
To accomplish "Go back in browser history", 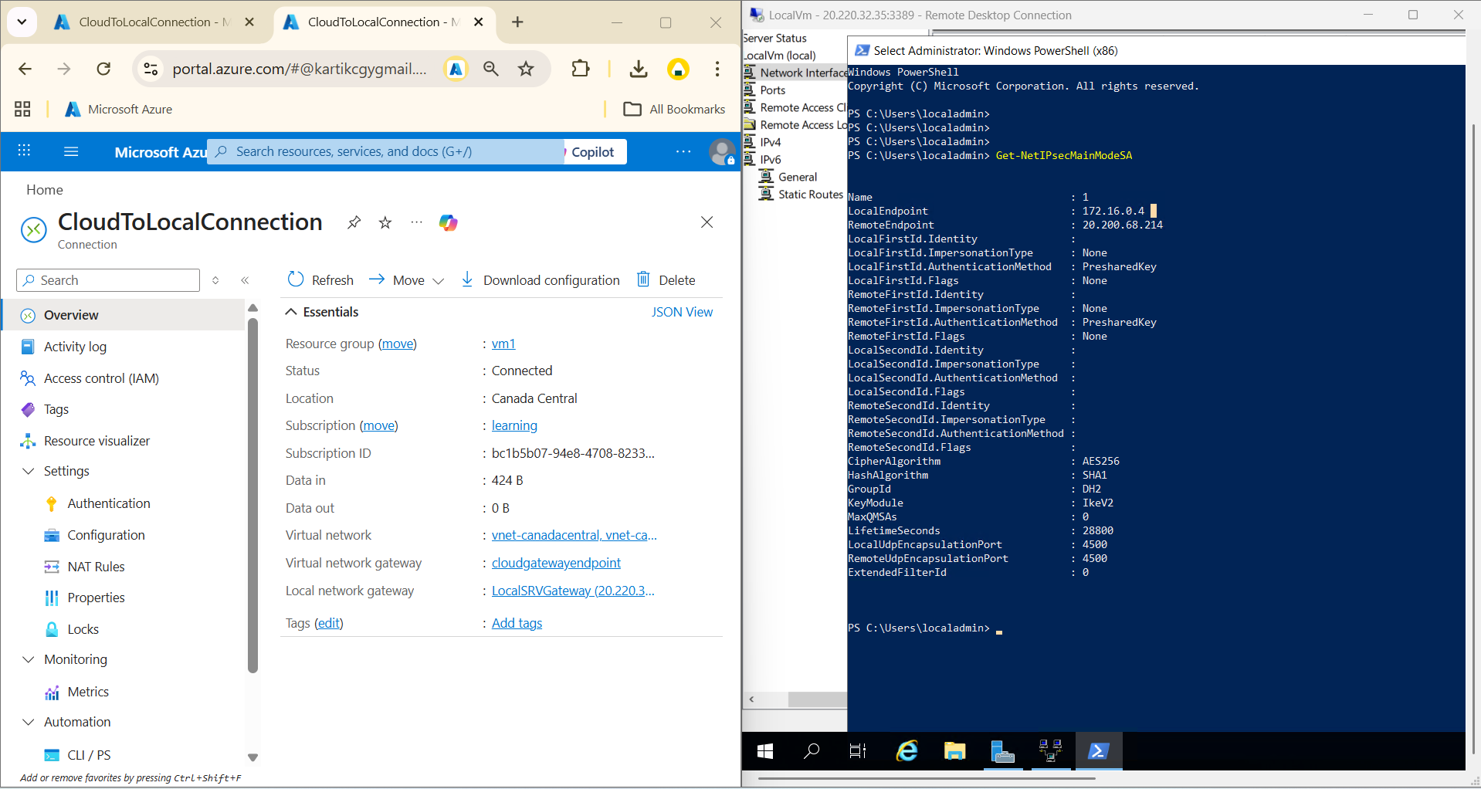I will coord(25,69).
